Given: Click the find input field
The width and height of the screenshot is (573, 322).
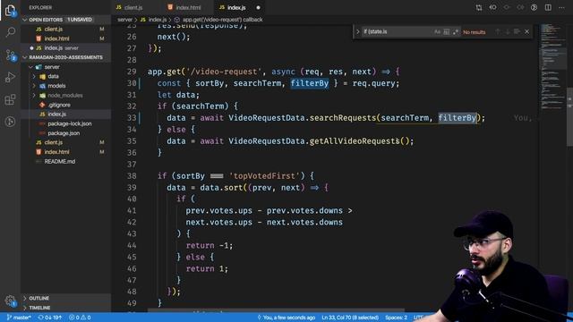Looking at the screenshot, I should coord(397,32).
